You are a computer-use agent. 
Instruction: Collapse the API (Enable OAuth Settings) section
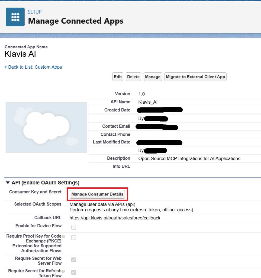point(8,183)
